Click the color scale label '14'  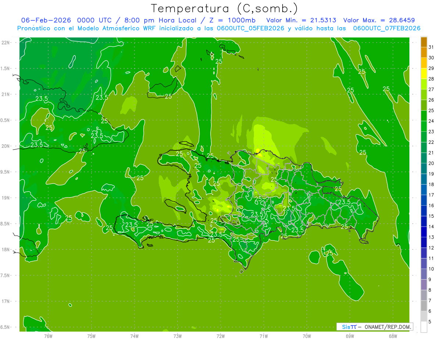pyautogui.click(x=431, y=227)
